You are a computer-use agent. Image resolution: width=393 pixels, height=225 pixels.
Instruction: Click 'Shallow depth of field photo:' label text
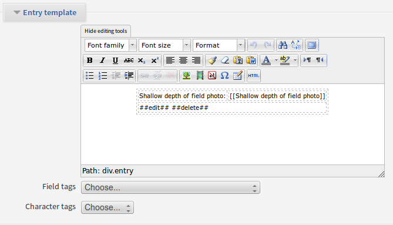tap(182, 96)
